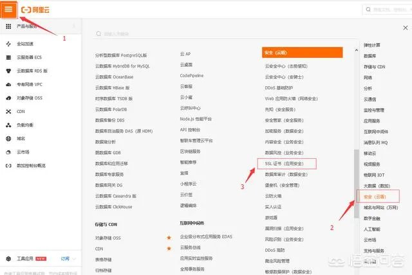
Task: Open 实人认证 link
Action: [x=273, y=207]
